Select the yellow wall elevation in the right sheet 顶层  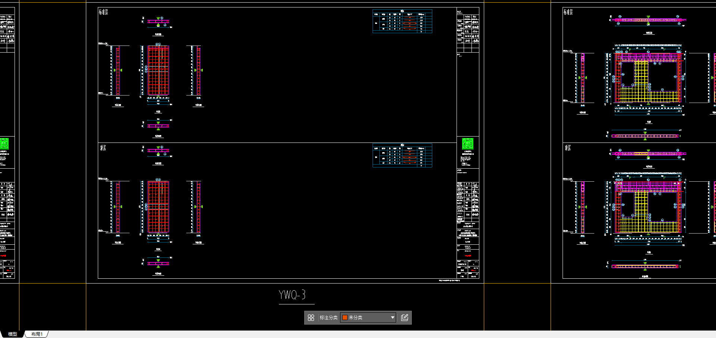pyautogui.click(x=648, y=207)
